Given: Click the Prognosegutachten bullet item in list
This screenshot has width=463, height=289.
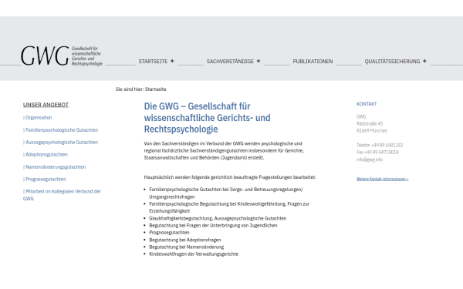Looking at the screenshot, I should 169,233.
